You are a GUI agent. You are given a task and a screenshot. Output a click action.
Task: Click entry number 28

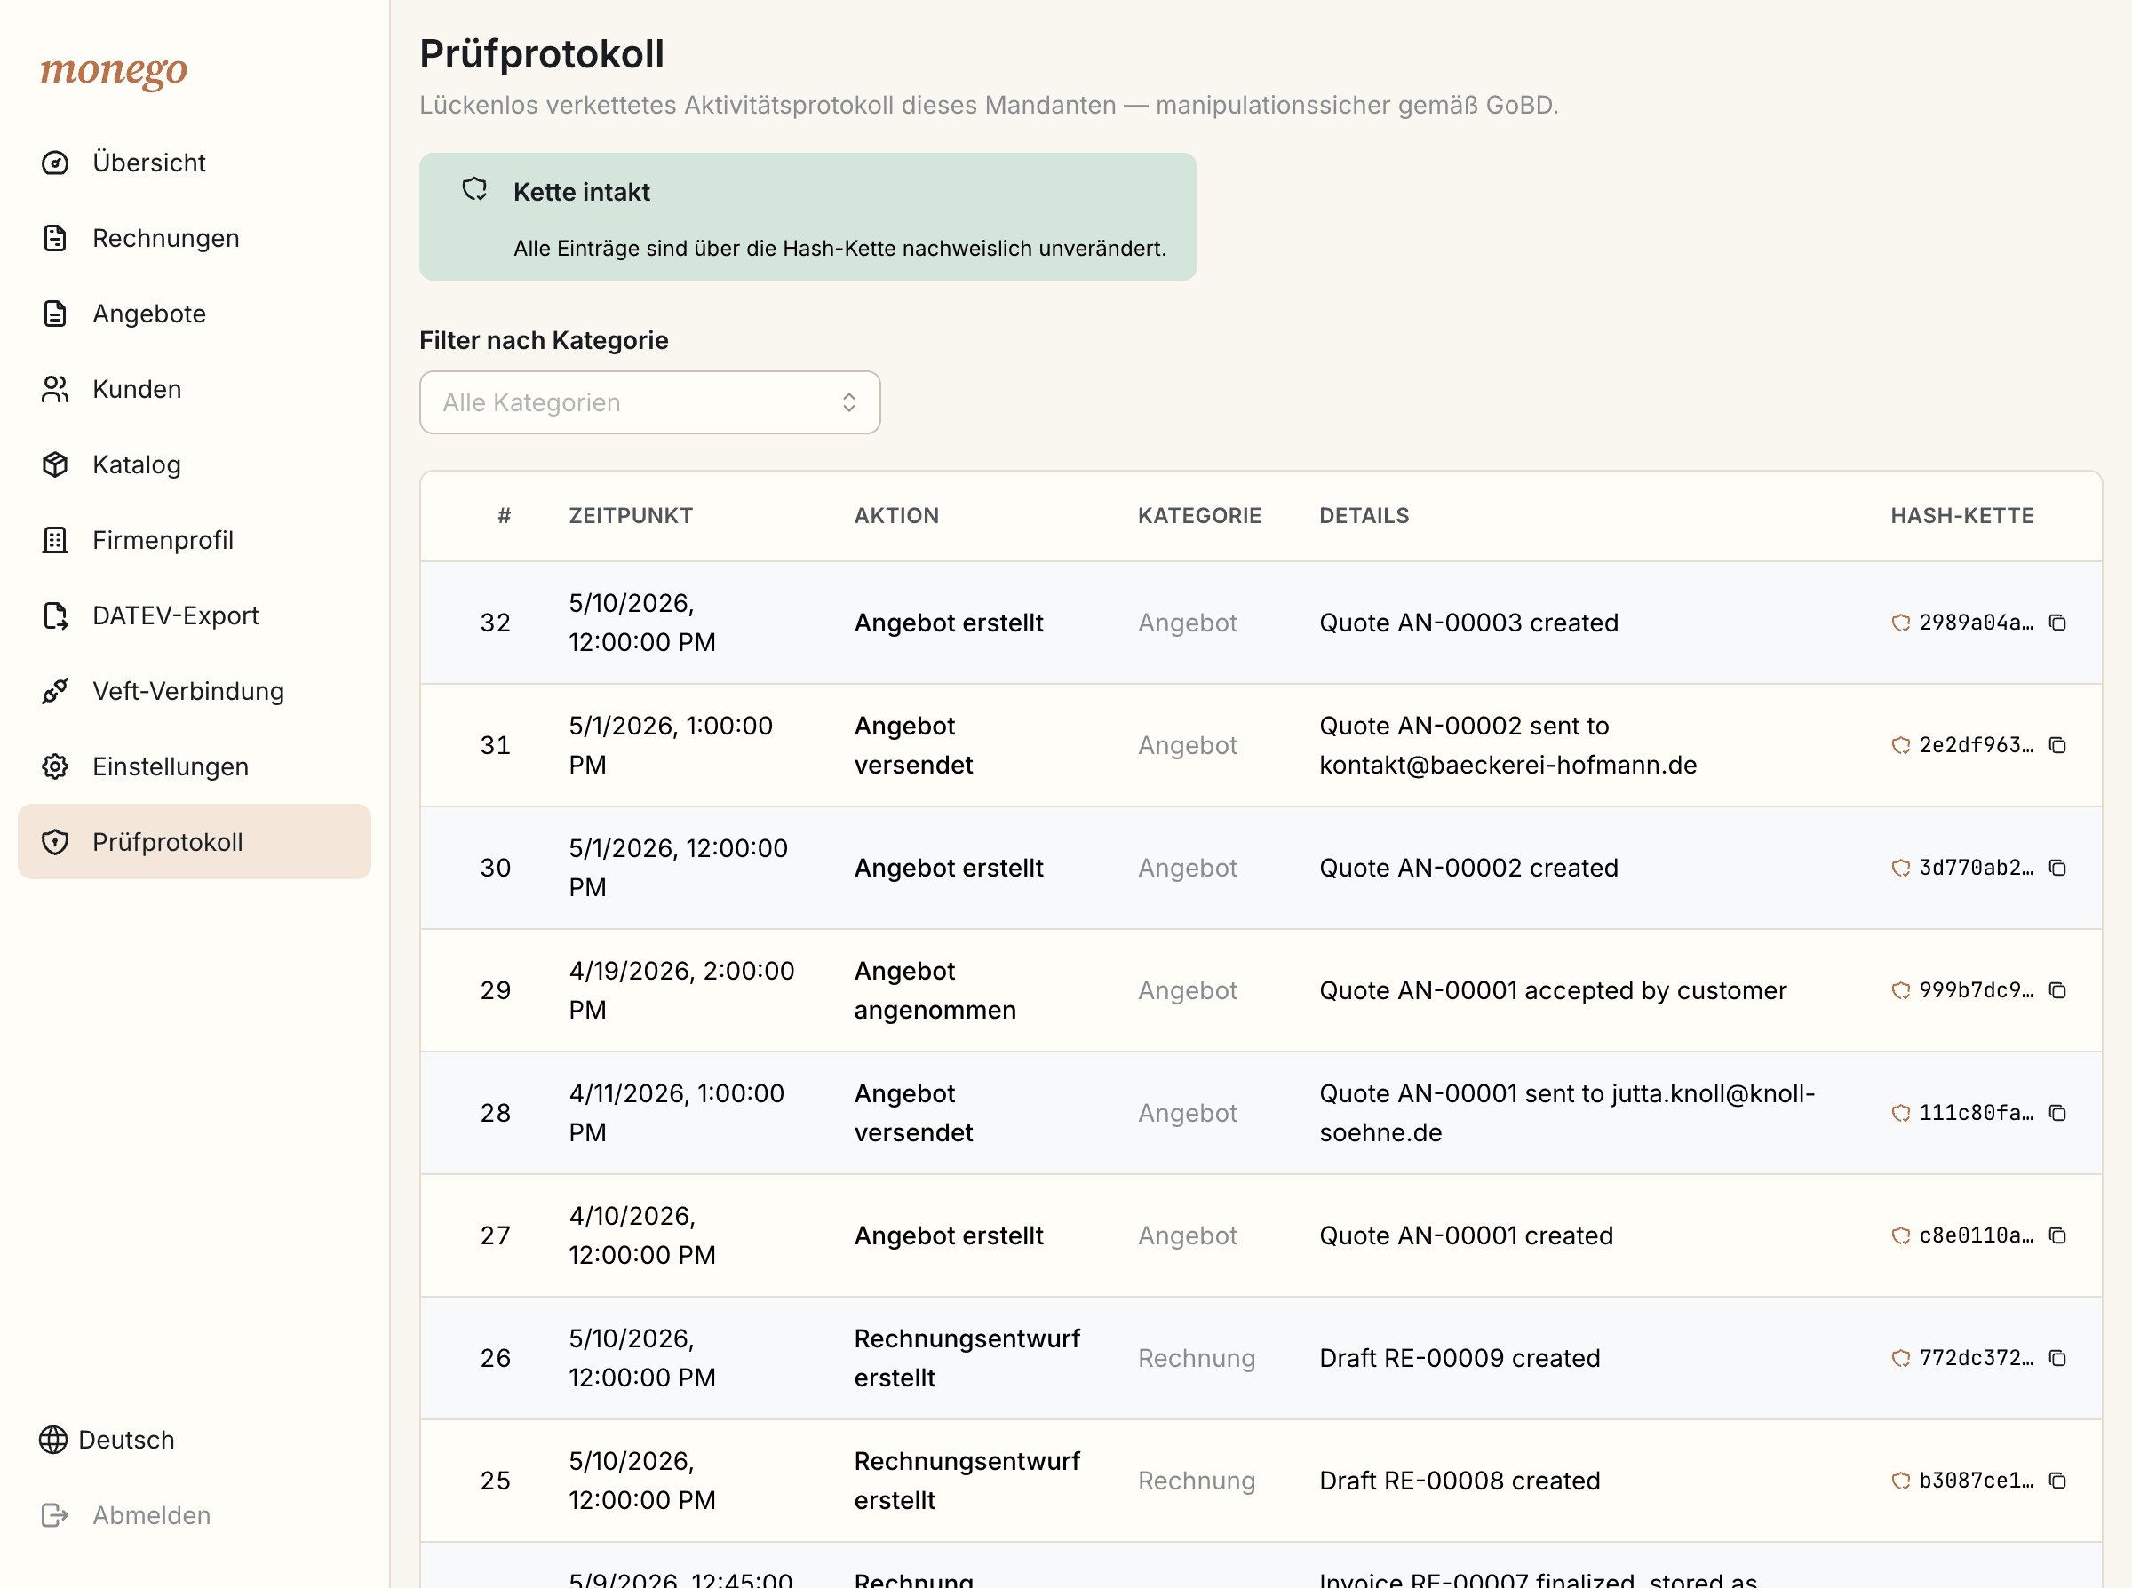click(x=495, y=1113)
